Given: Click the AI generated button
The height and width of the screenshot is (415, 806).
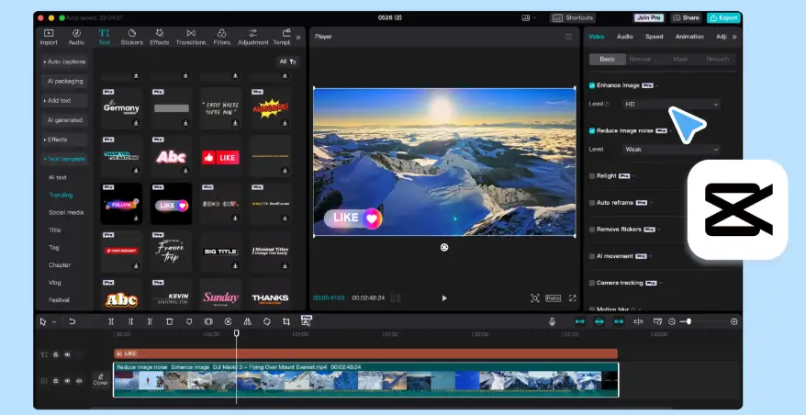Looking at the screenshot, I should (64, 120).
